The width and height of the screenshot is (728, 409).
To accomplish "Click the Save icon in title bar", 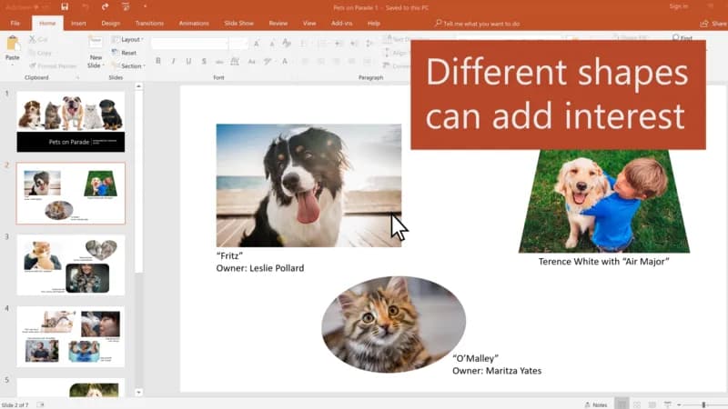I will (65, 6).
